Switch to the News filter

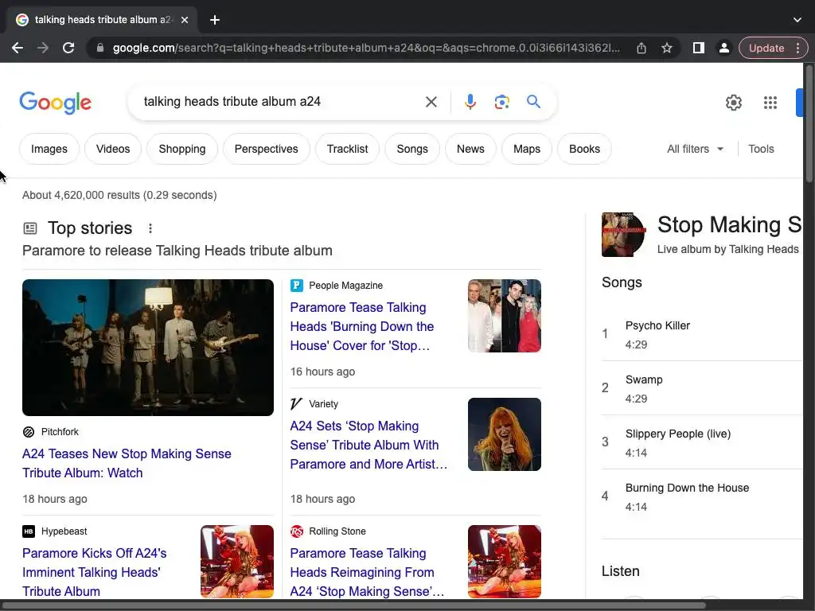click(470, 149)
